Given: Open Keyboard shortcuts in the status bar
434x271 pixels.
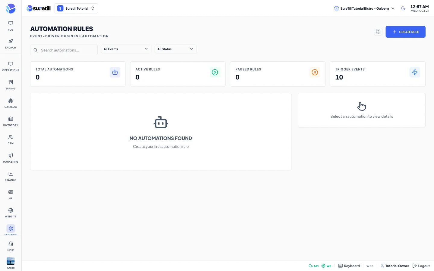Looking at the screenshot, I should point(349,266).
